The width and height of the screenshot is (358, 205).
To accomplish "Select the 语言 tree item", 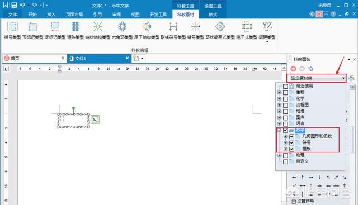I will pyautogui.click(x=300, y=123).
